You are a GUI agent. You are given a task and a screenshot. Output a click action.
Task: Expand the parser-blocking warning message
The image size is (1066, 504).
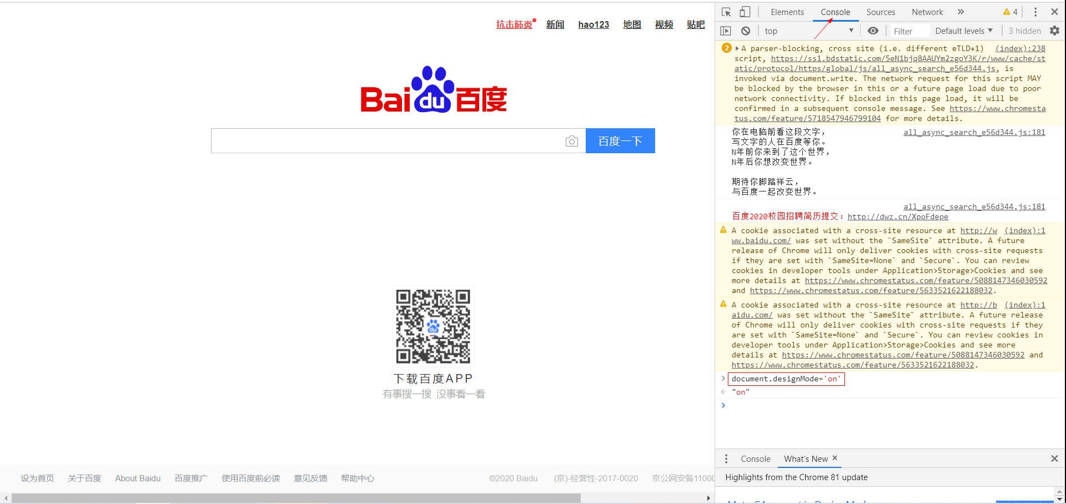(737, 48)
